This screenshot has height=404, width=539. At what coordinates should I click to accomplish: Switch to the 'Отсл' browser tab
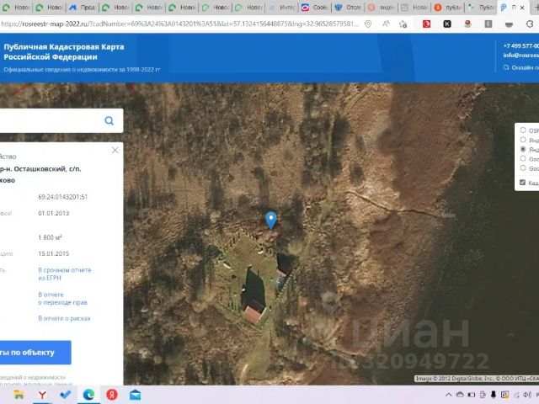tap(348, 8)
